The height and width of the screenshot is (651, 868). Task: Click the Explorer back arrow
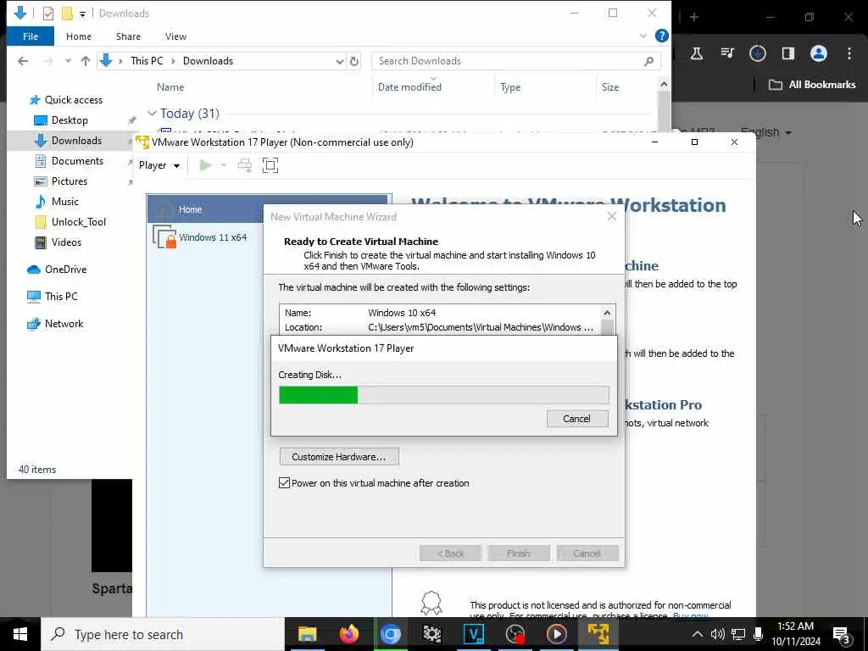(23, 61)
